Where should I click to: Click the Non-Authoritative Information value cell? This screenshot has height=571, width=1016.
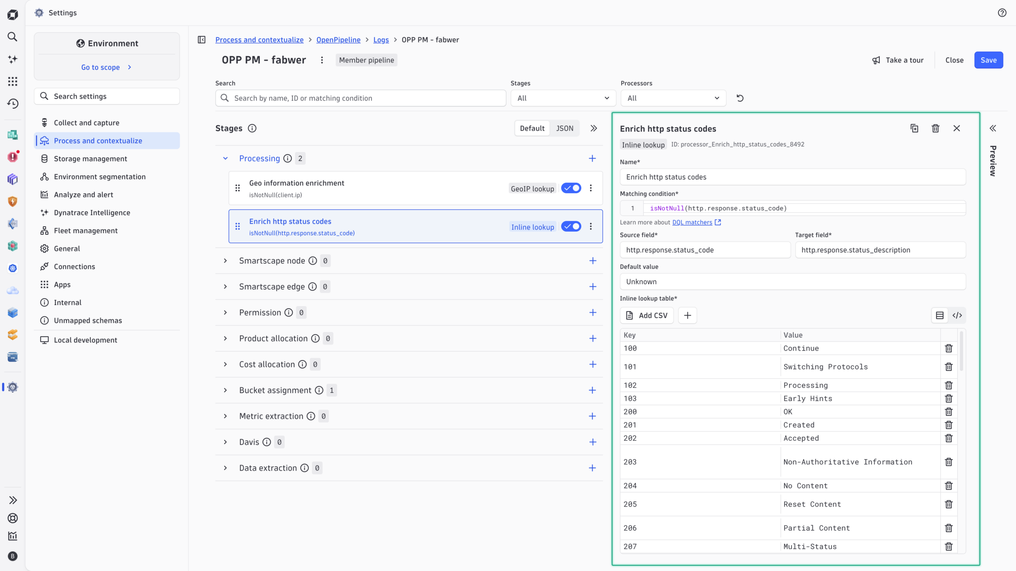860,462
